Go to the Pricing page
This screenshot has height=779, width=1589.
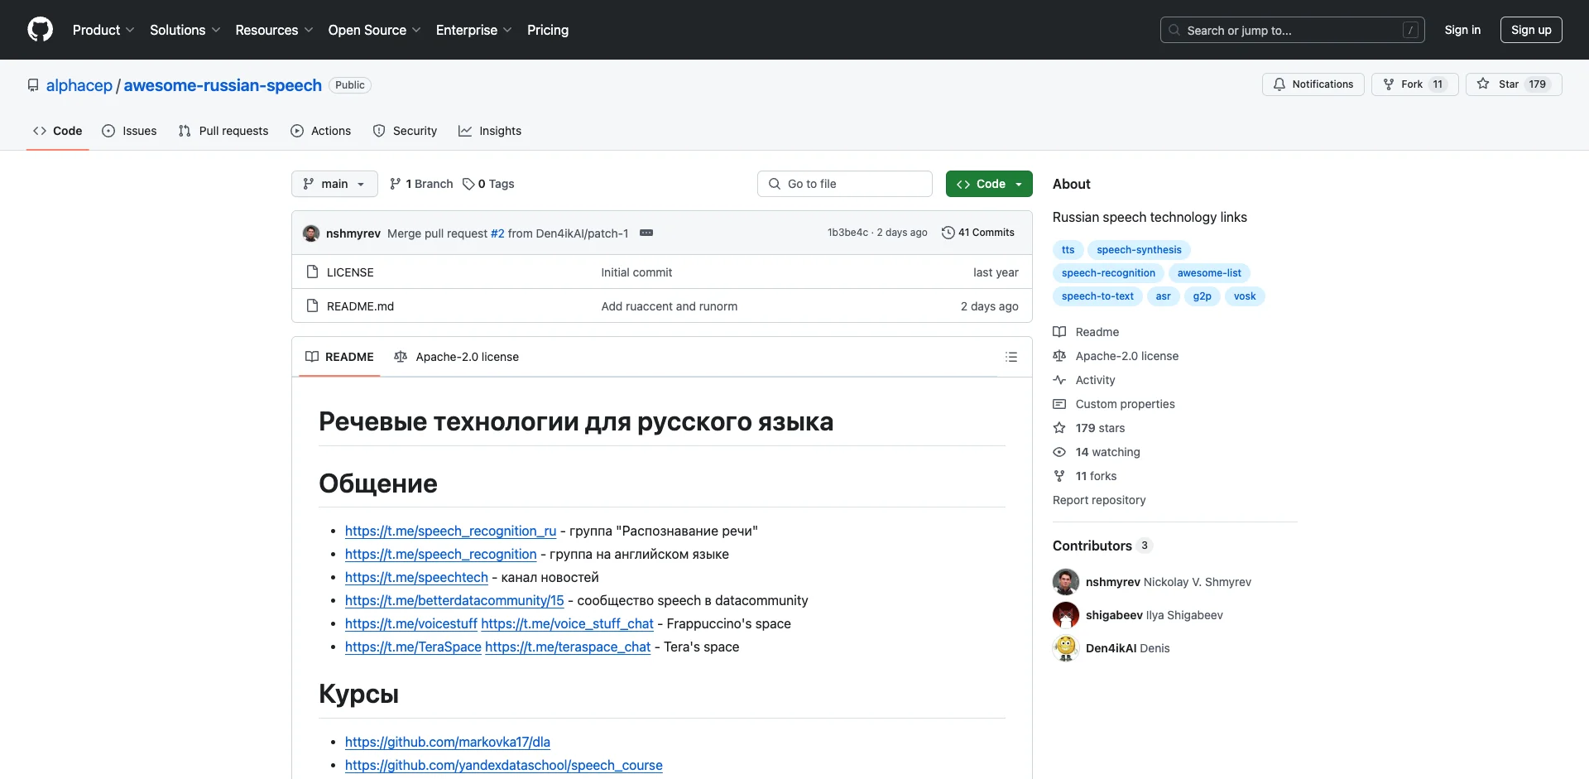point(548,30)
